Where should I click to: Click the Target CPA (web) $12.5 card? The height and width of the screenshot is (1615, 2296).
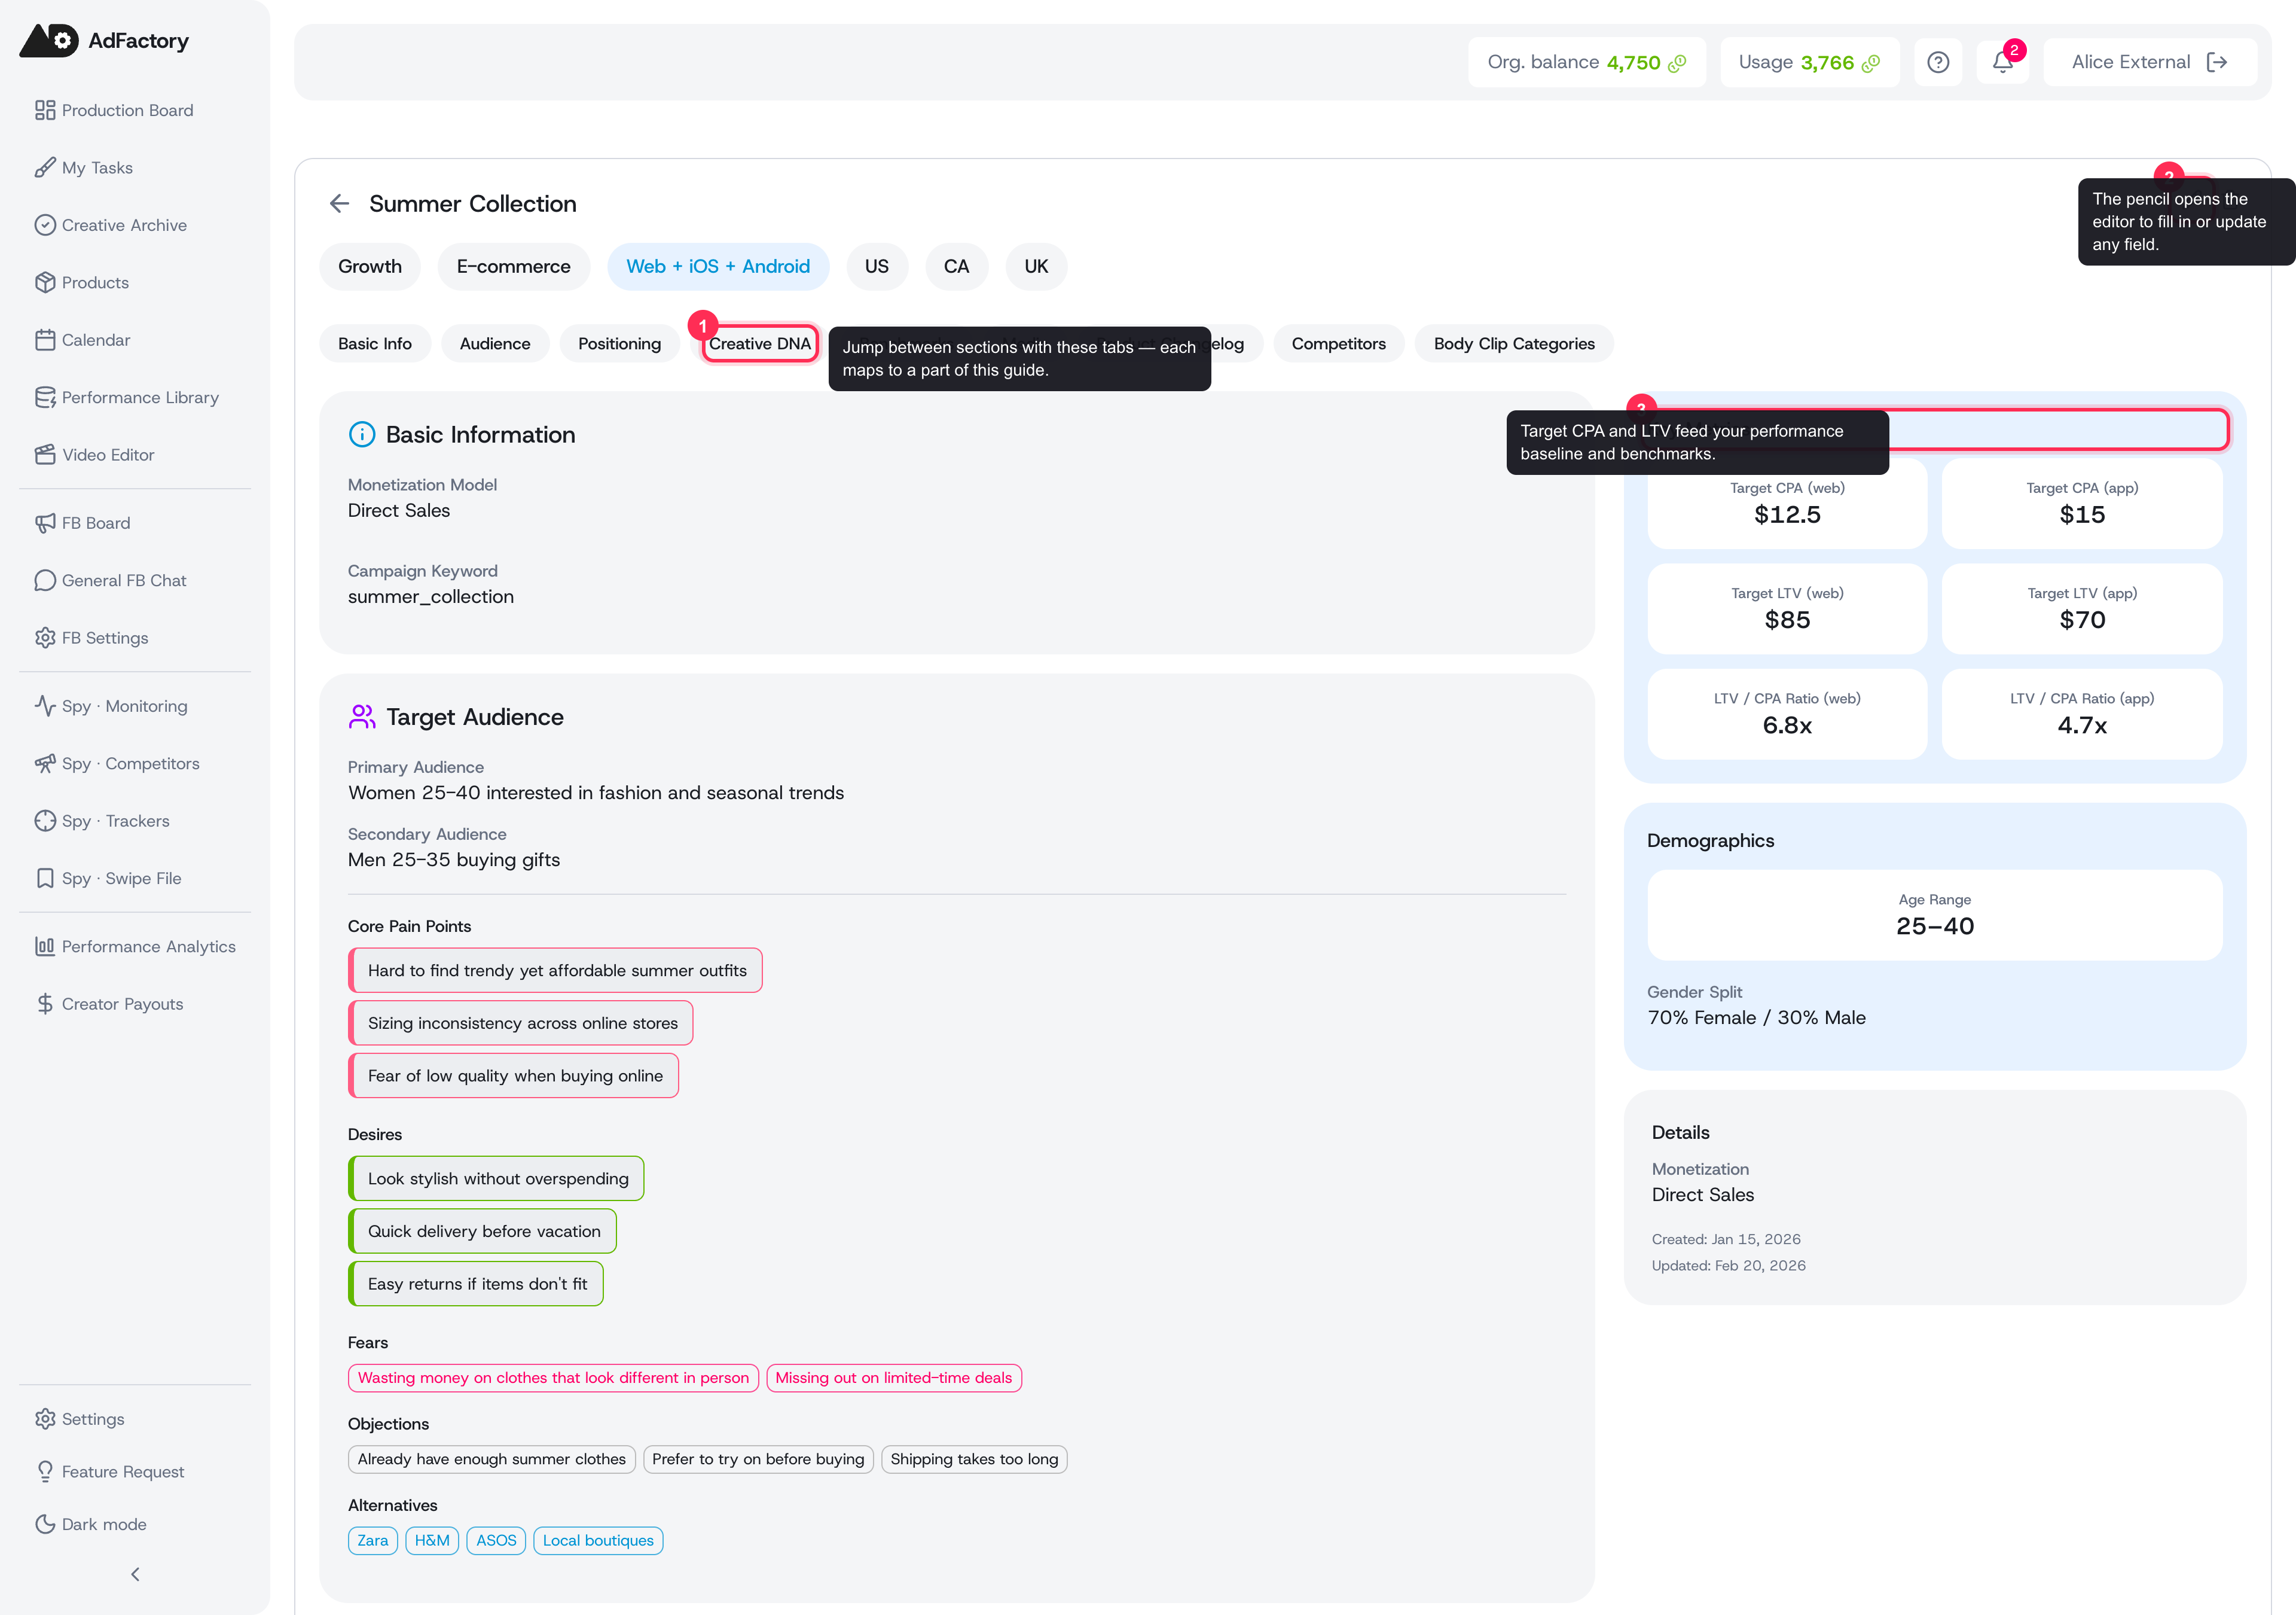[x=1787, y=503]
